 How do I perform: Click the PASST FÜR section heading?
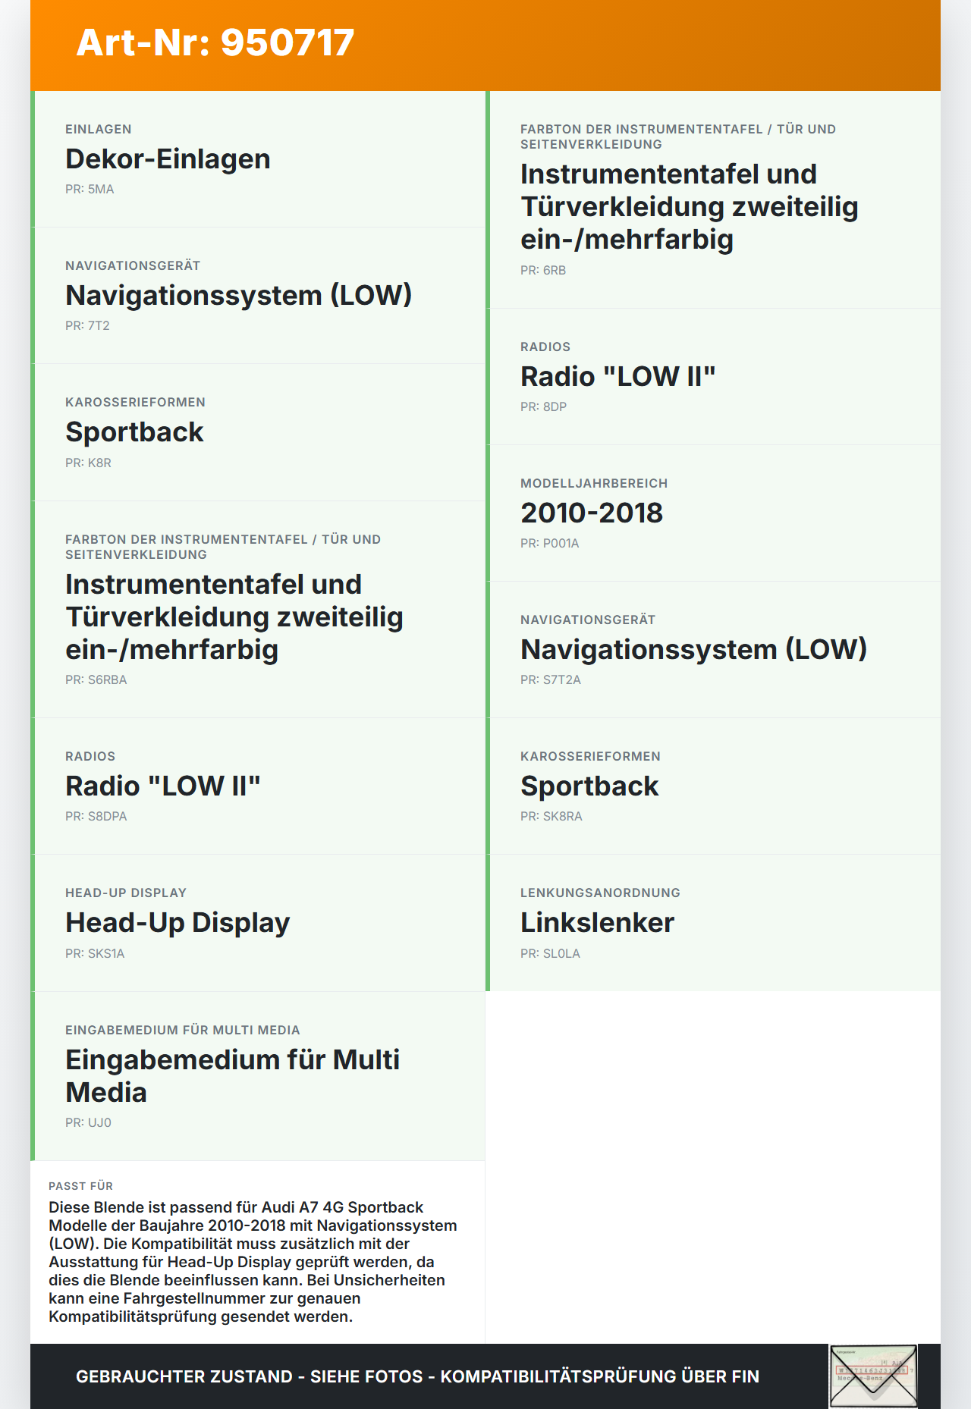80,1186
